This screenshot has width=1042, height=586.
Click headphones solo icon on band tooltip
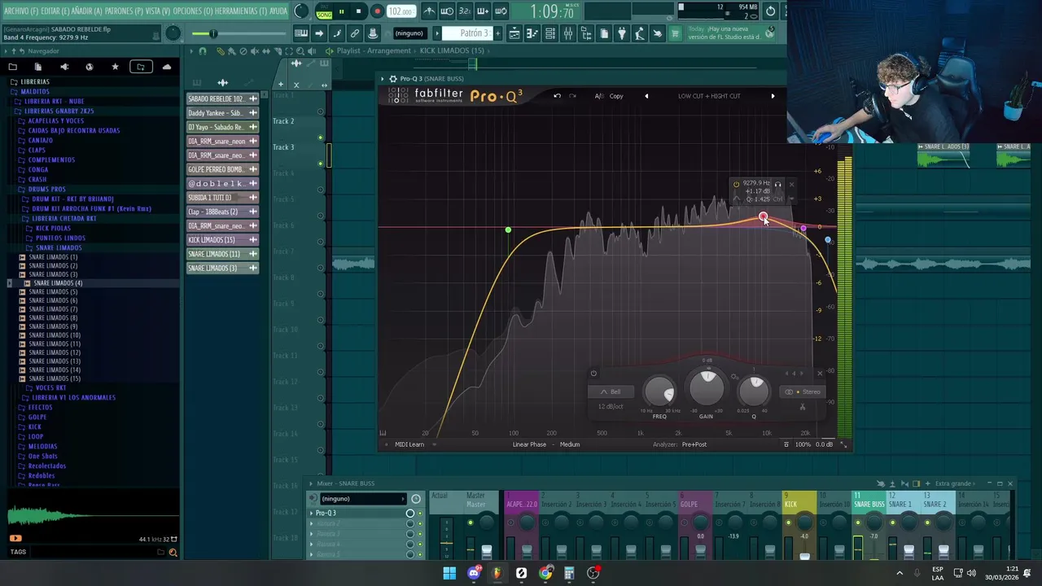coord(777,184)
